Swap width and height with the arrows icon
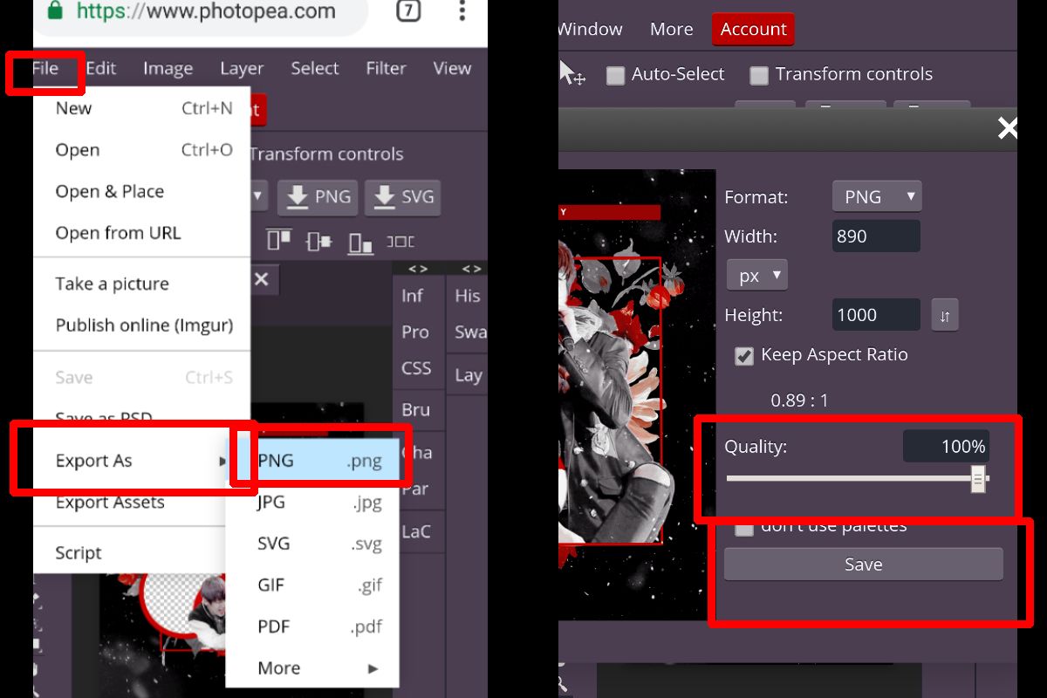The height and width of the screenshot is (698, 1047). pyautogui.click(x=945, y=315)
